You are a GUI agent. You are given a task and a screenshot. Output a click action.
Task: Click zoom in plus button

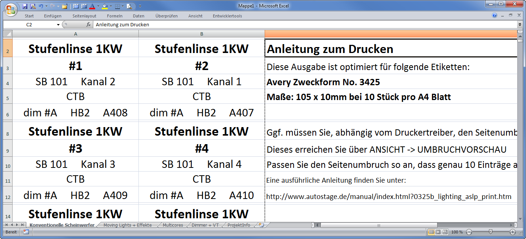click(513, 232)
